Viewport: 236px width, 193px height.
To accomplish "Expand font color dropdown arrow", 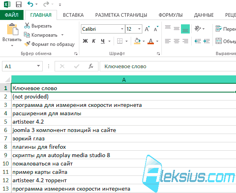I will point(157,41).
